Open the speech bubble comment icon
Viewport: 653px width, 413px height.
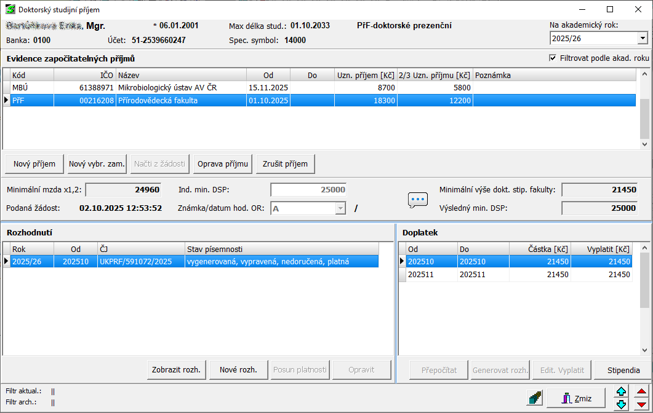418,200
